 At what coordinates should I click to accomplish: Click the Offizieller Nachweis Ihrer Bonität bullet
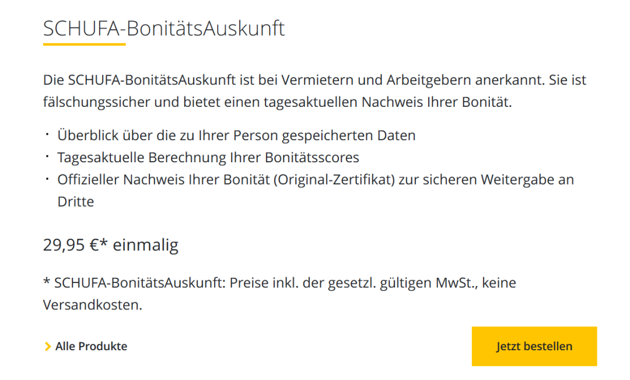pyautogui.click(x=315, y=180)
